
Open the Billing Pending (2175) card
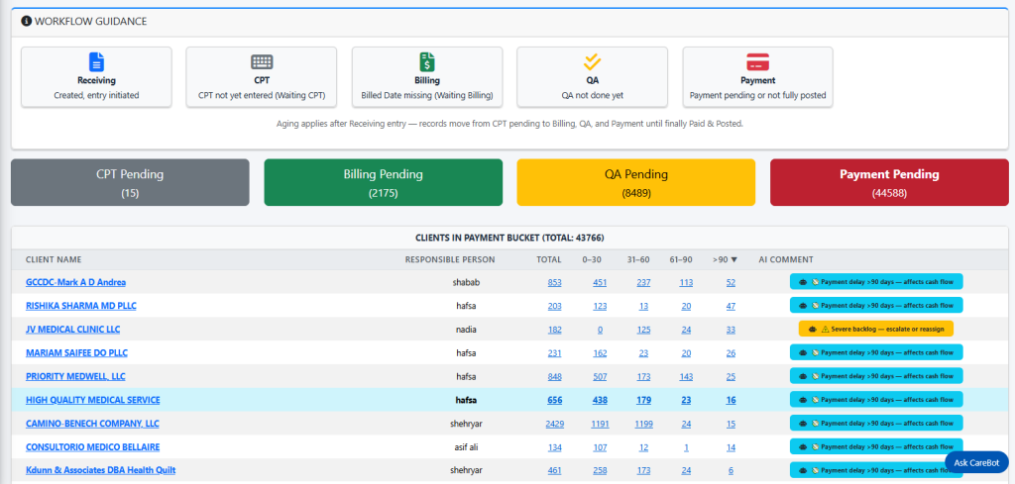(384, 182)
